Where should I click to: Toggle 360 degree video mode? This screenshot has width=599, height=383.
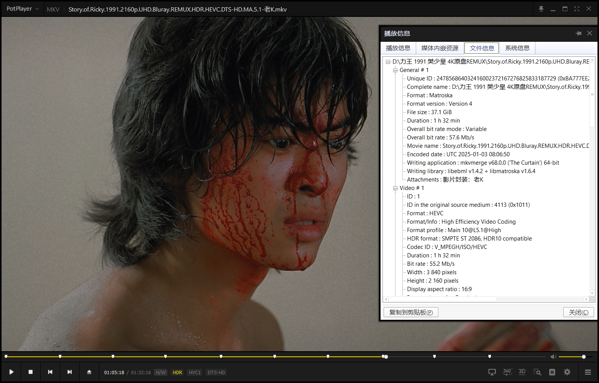click(507, 372)
